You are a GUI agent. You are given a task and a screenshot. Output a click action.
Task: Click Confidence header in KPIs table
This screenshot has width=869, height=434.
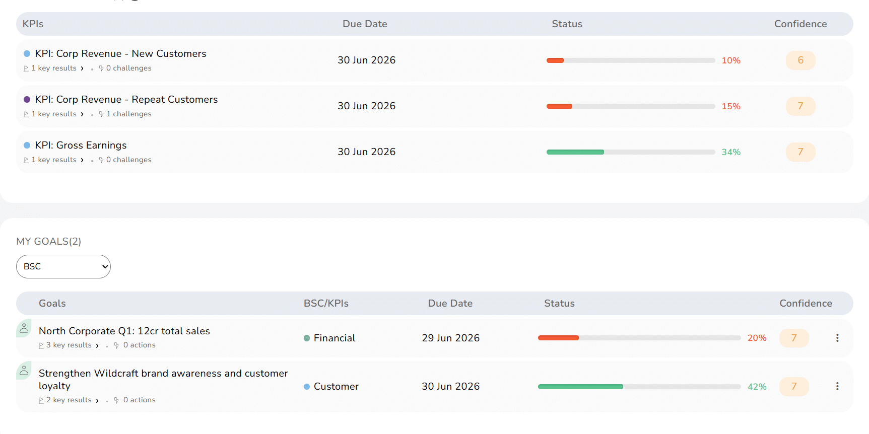[800, 24]
